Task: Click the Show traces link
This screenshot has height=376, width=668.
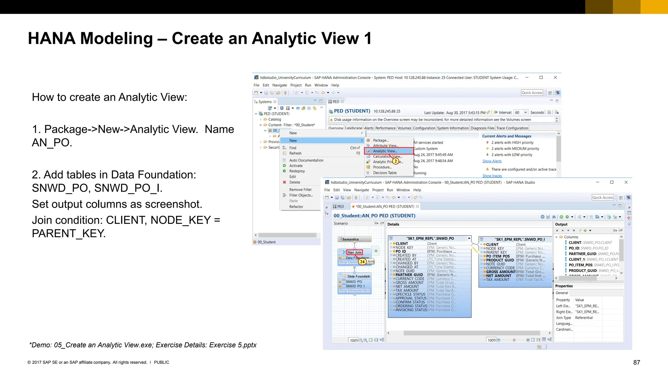Action: tap(492, 176)
